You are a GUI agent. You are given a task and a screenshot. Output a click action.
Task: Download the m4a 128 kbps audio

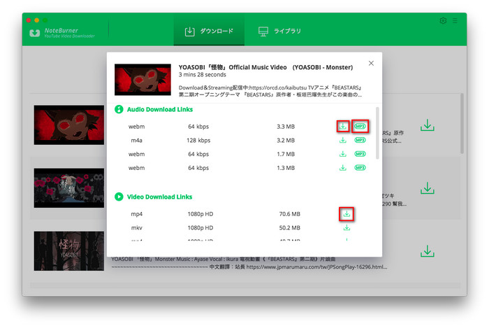point(343,140)
